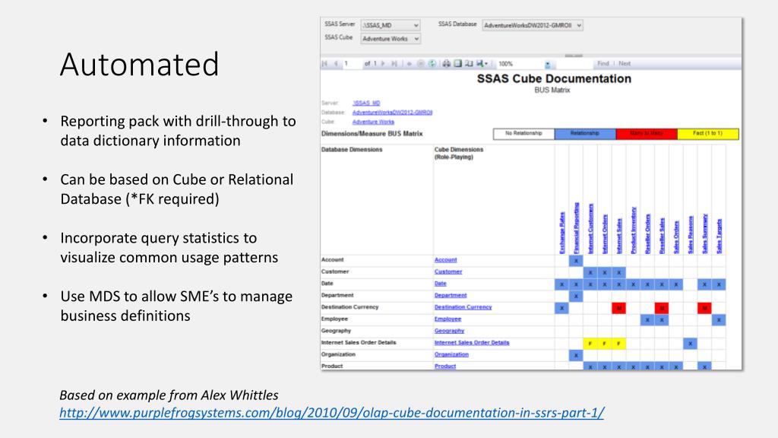Open the Financial Reporting column header link

576,228
